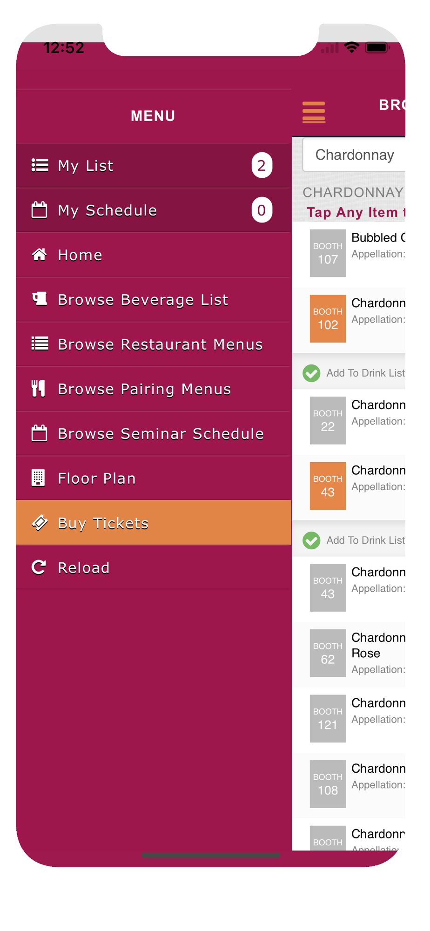The height and width of the screenshot is (931, 430).
Task: Tap the Home house icon
Action: click(x=39, y=255)
